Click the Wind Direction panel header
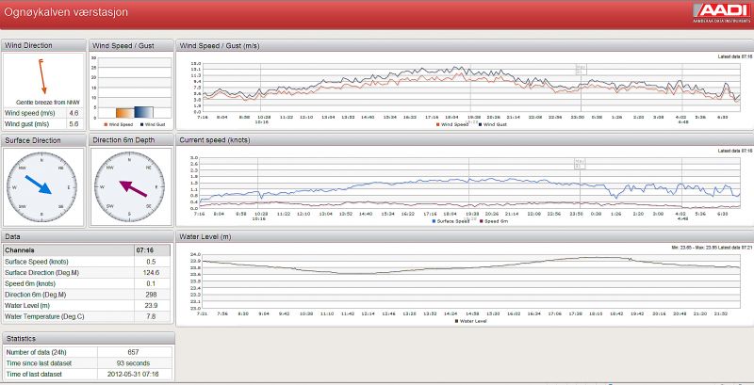 pyautogui.click(x=43, y=45)
